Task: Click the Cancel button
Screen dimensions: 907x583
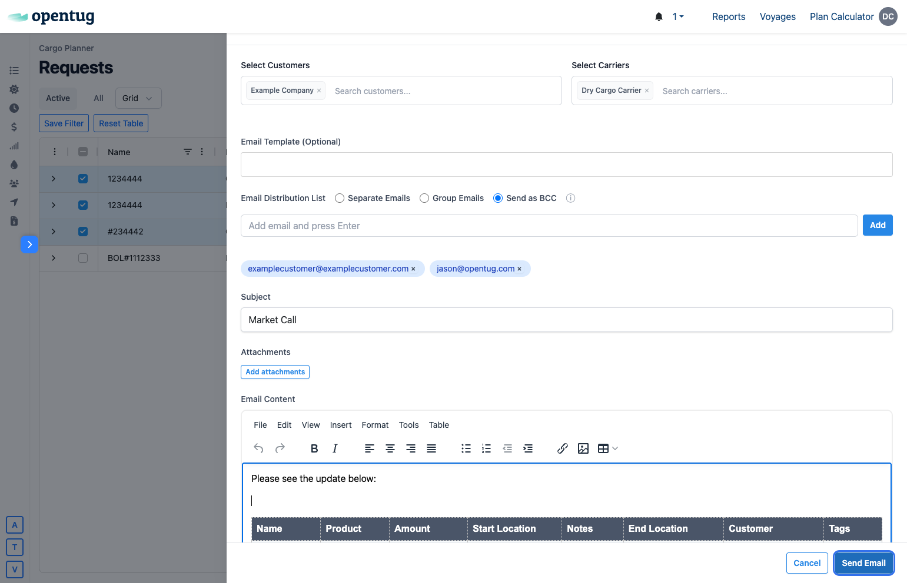Action: coord(807,563)
